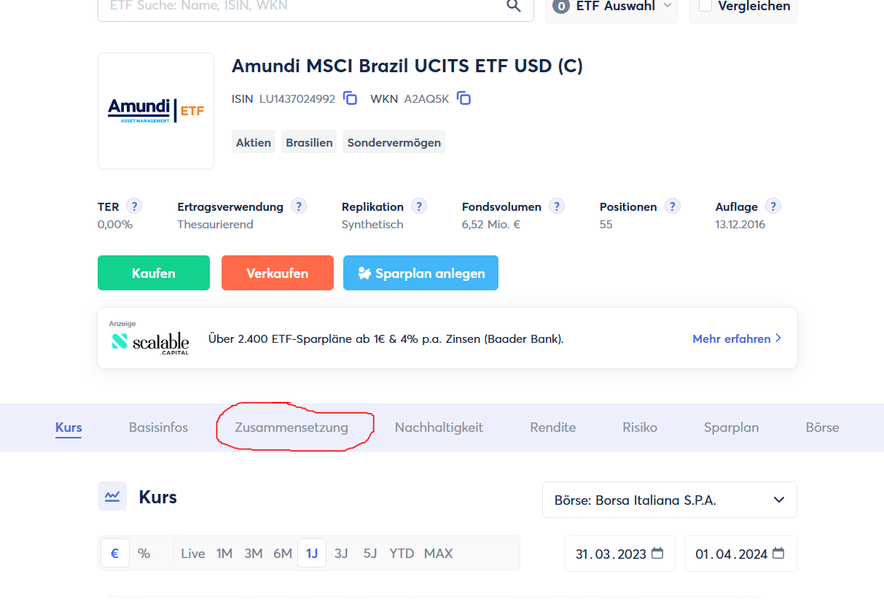Viewport: 884px width, 604px height.
Task: Tick the Vergleichen checkbox
Action: pyautogui.click(x=705, y=6)
